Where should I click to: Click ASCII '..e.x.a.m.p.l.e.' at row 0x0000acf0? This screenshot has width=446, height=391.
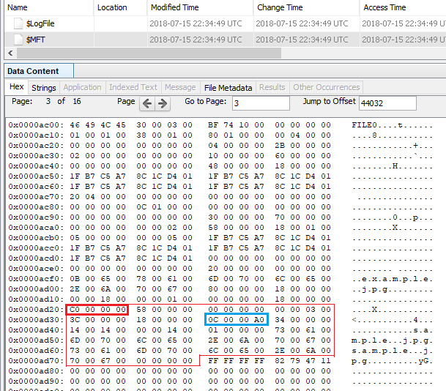[393, 279]
